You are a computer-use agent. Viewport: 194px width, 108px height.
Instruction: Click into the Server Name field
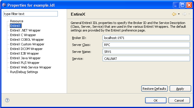click(146, 51)
